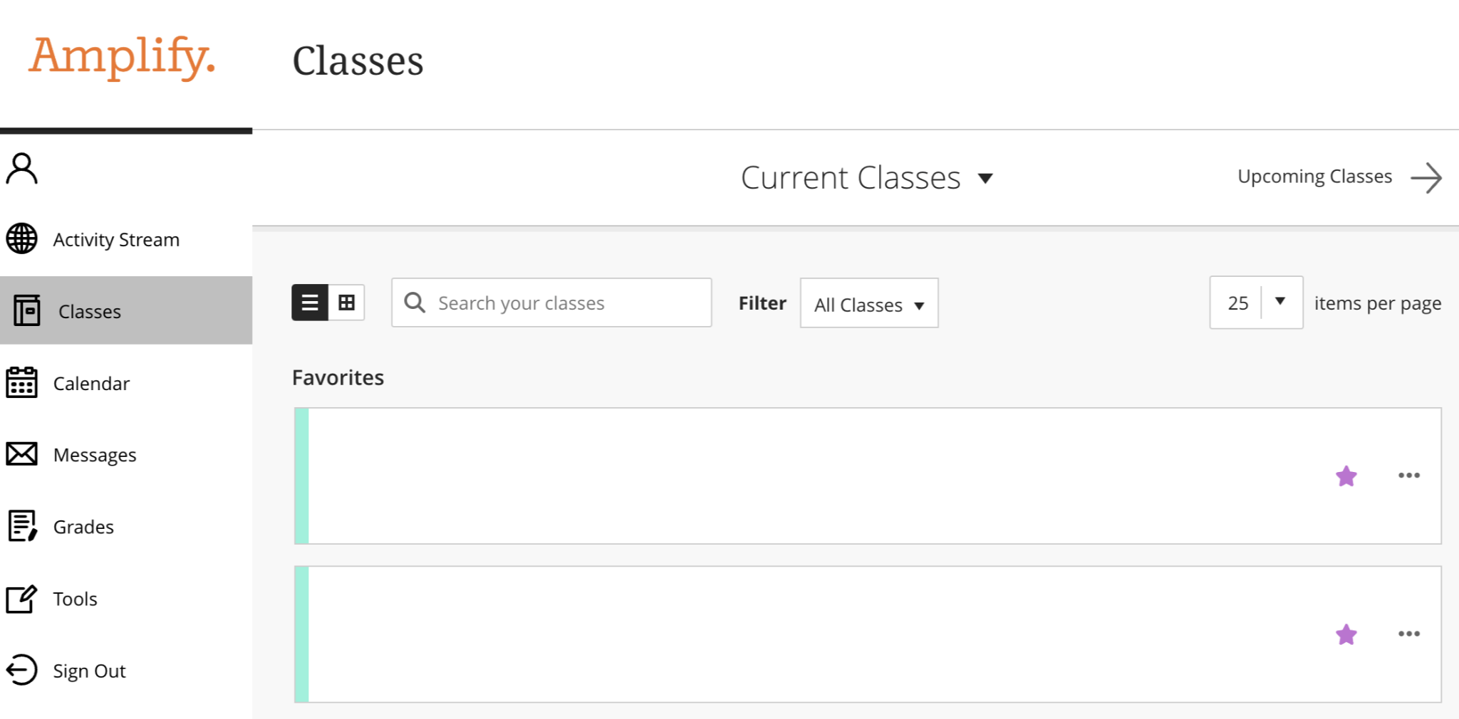Unfavorite the second class with star
Image resolution: width=1459 pixels, height=719 pixels.
[x=1346, y=634]
